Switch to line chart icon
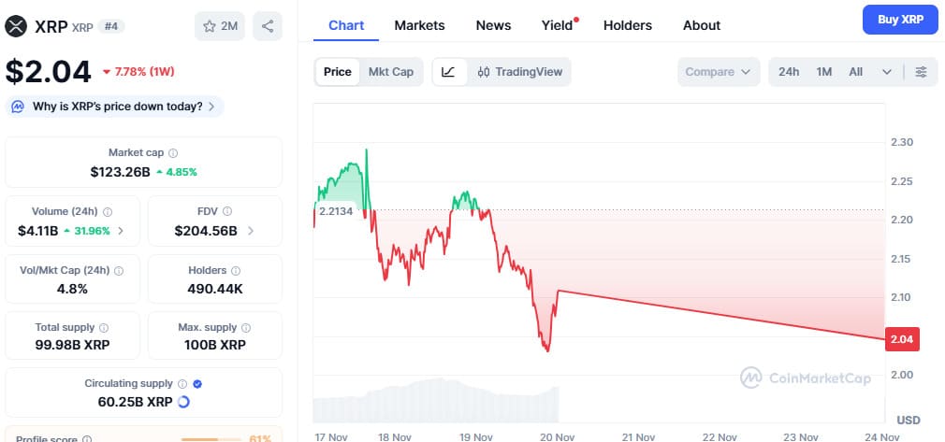Image resolution: width=945 pixels, height=442 pixels. click(449, 72)
